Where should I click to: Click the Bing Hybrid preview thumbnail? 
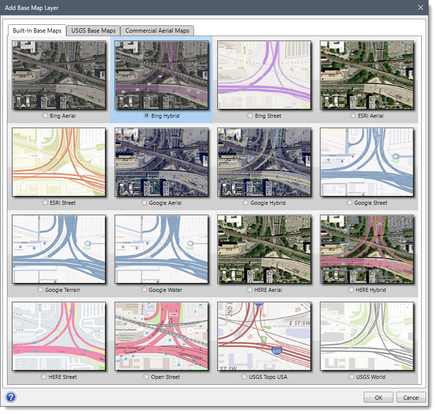click(x=162, y=75)
